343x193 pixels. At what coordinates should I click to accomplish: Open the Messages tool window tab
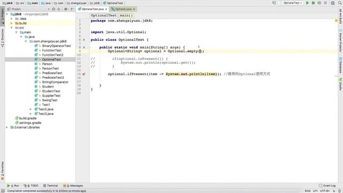(x=73, y=185)
